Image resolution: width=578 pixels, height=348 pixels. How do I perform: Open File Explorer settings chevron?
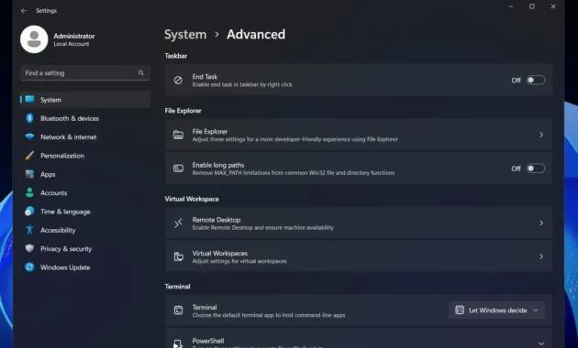(541, 135)
